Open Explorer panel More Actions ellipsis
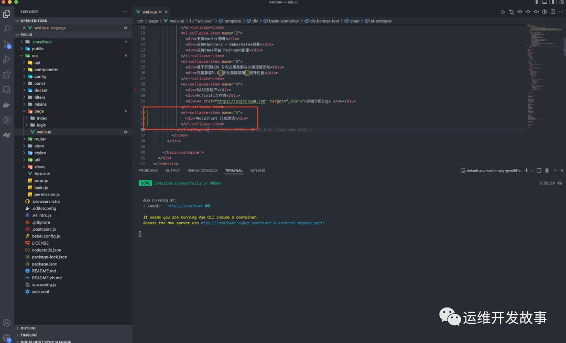 coord(125,12)
